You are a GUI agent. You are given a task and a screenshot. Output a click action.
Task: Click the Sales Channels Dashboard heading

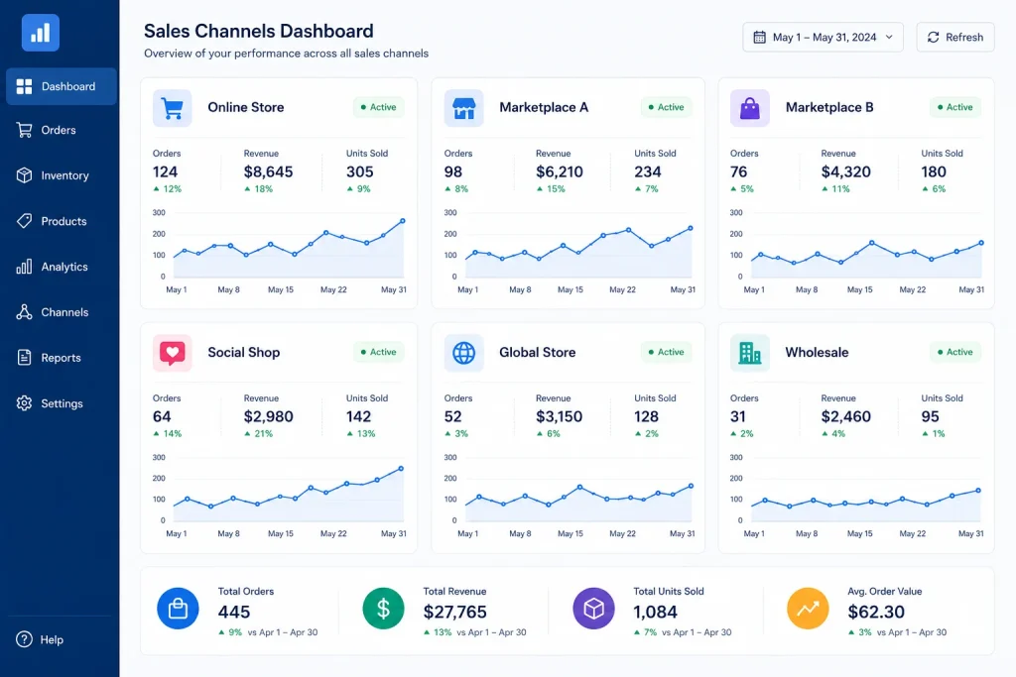(x=259, y=31)
